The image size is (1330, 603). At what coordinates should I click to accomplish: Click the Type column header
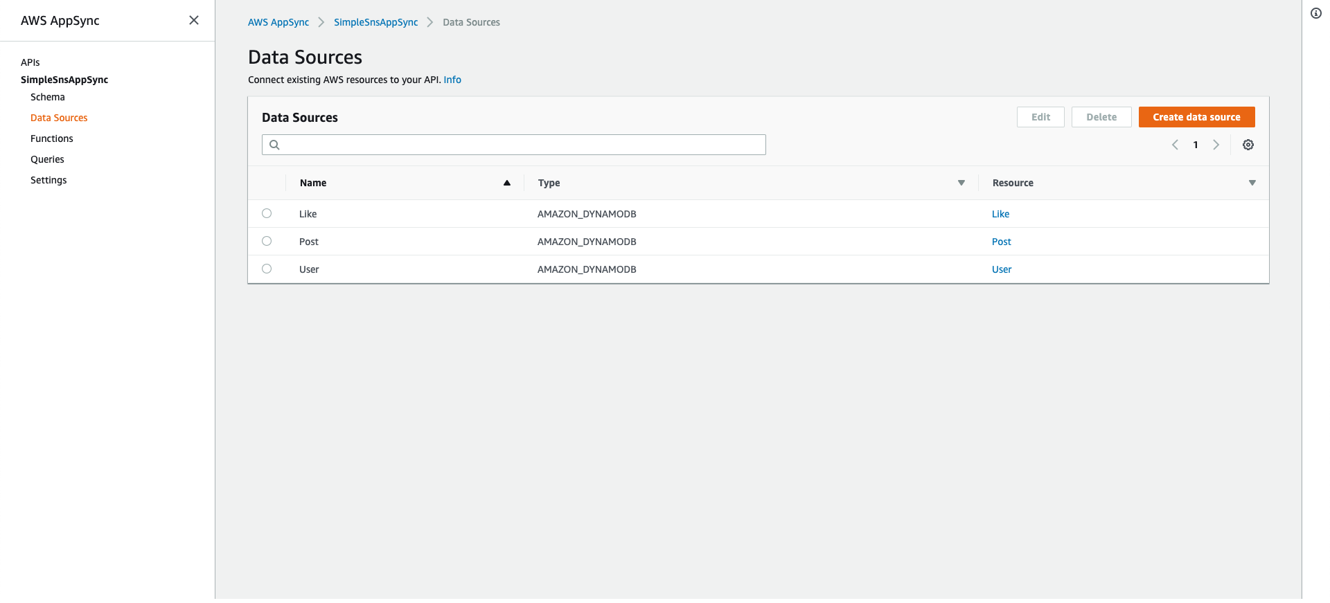549,183
